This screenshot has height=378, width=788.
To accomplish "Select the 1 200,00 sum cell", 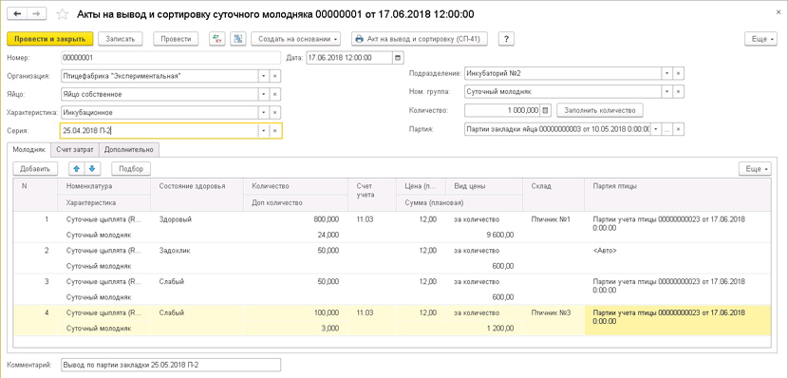I will [x=460, y=329].
